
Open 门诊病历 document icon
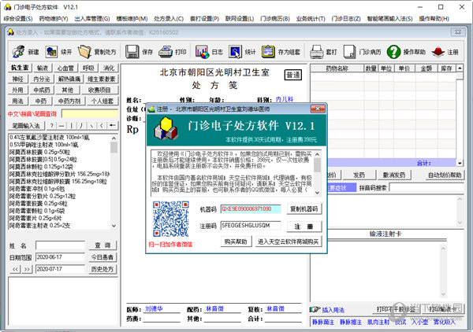349,52
